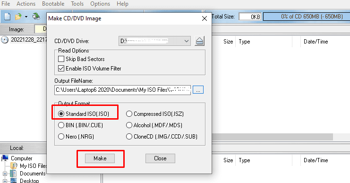Open the Actions menu
The width and height of the screenshot is (350, 183).
coord(26,4)
